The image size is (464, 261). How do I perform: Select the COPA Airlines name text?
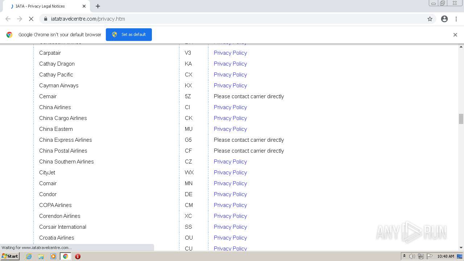click(x=55, y=205)
